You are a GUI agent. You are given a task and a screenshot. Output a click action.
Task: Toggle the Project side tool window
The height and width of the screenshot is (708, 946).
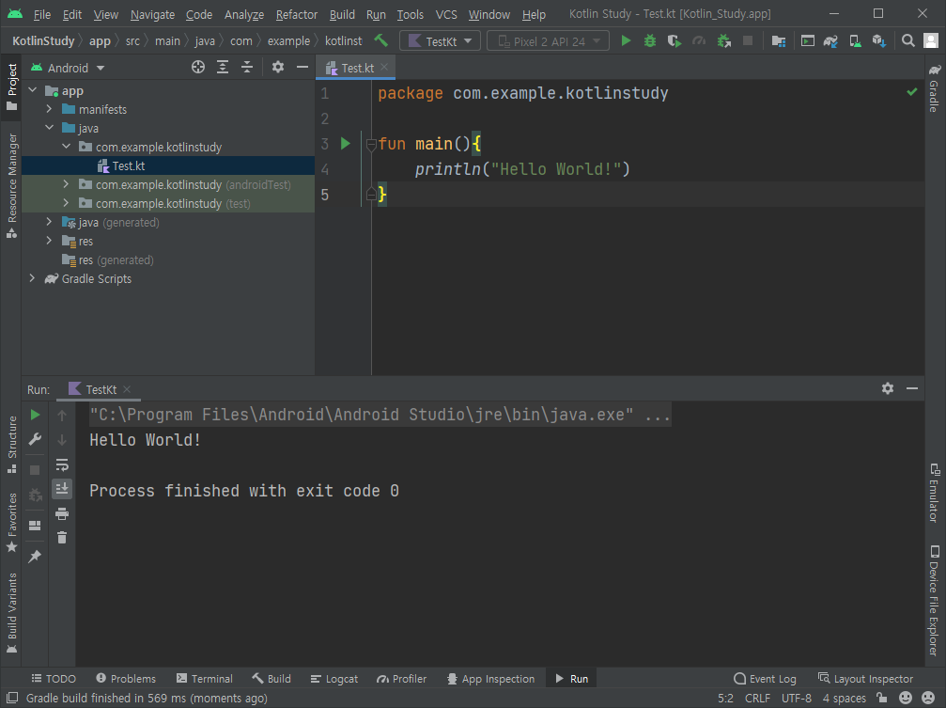11,87
